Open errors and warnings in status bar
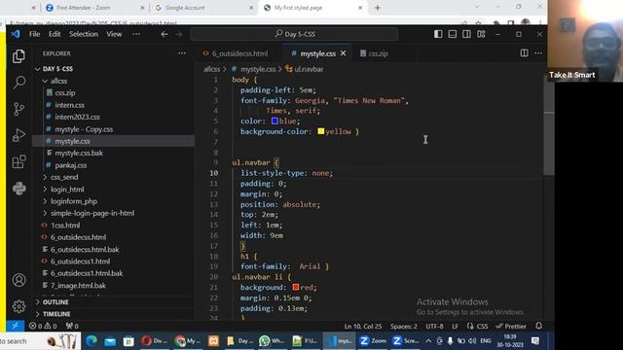623x350 pixels. coord(43,327)
